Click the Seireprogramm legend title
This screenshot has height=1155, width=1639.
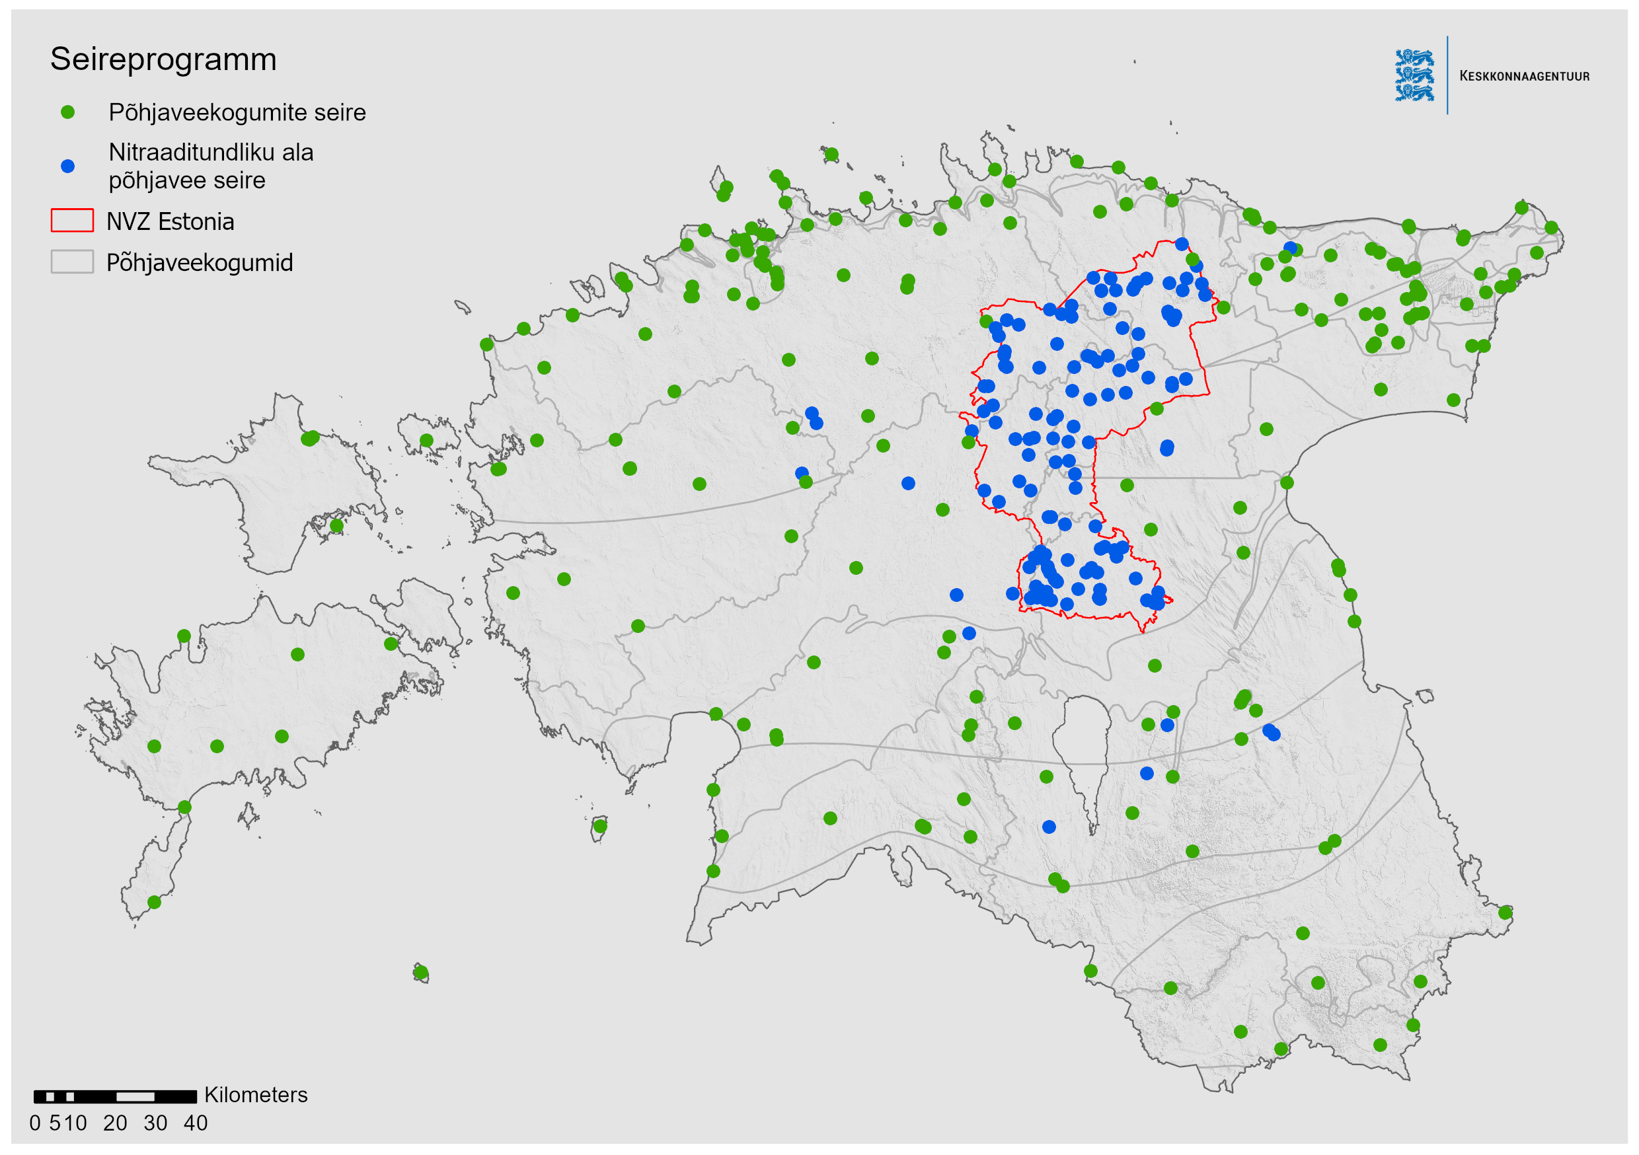(163, 59)
